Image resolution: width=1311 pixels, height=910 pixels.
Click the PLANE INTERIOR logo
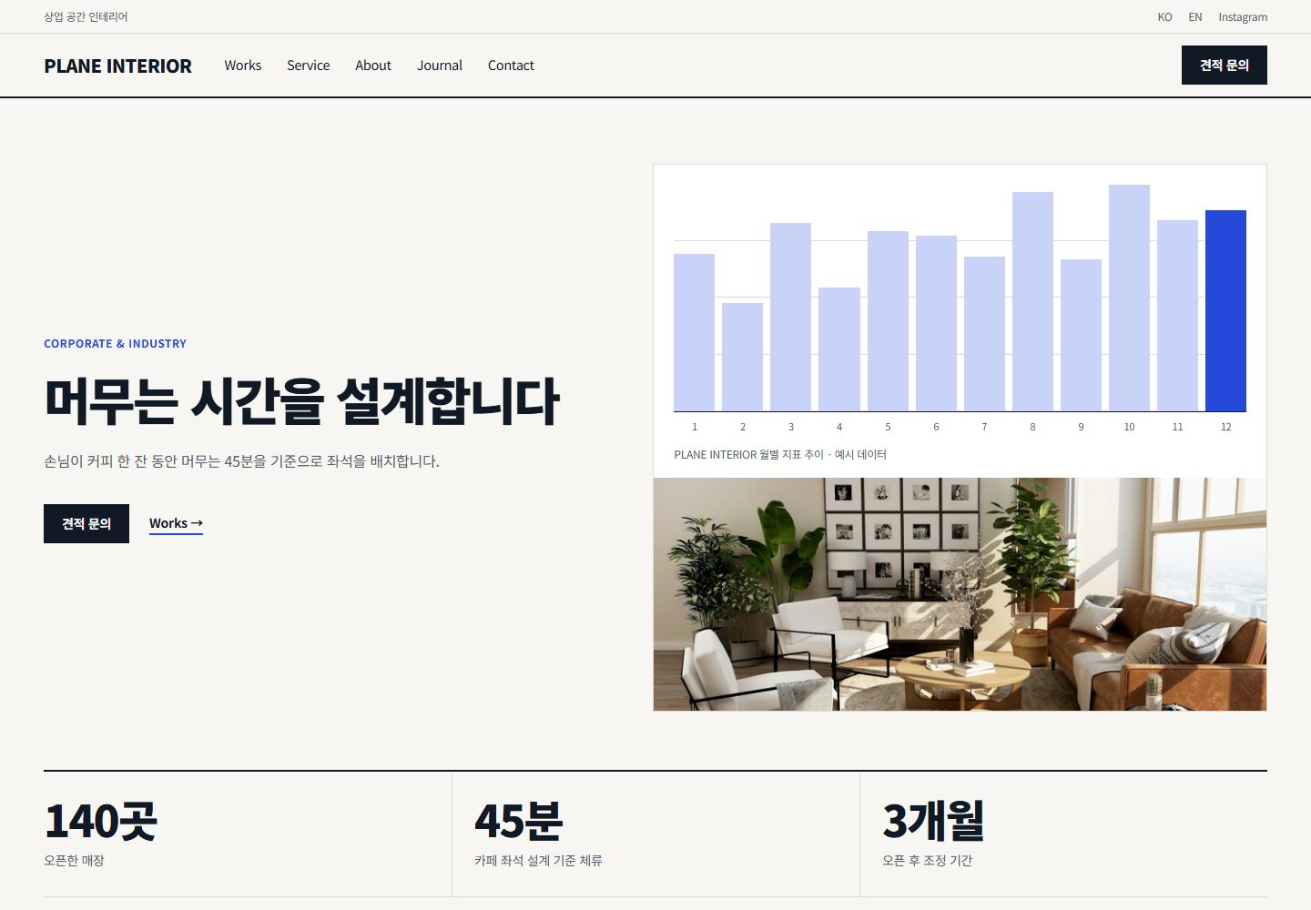coord(117,66)
